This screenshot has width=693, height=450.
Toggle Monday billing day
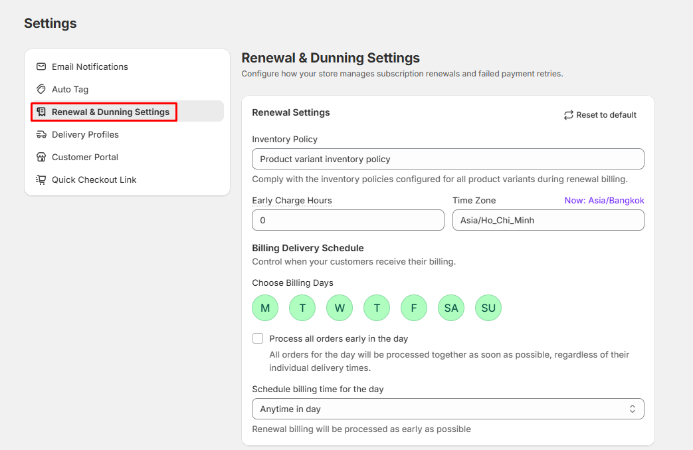pos(265,308)
